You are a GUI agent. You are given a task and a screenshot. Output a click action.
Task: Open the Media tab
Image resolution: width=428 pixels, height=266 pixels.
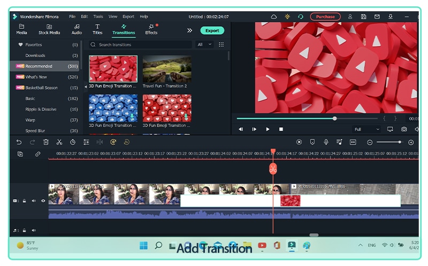pos(21,29)
